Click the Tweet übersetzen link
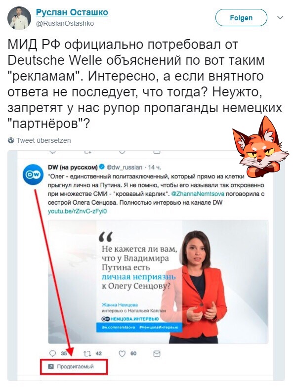Image resolution: width=293 pixels, height=387 pixels. [x=43, y=140]
